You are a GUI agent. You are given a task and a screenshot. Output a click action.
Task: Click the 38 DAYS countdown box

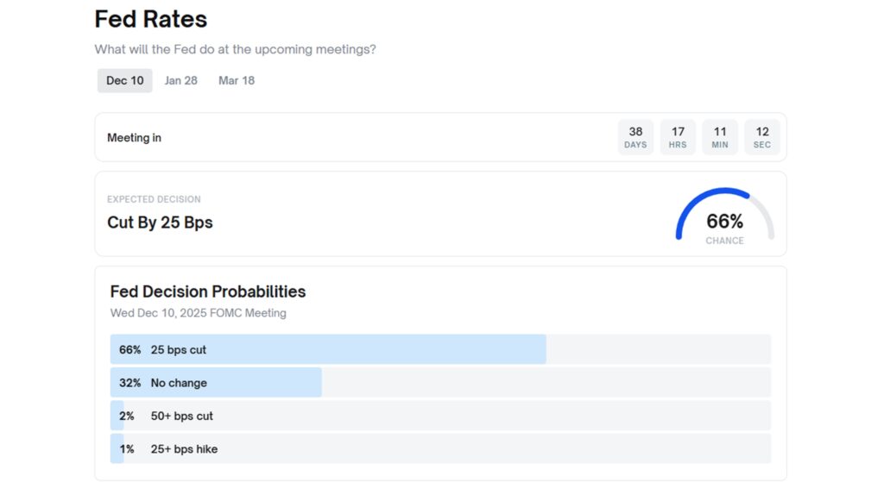pyautogui.click(x=635, y=137)
